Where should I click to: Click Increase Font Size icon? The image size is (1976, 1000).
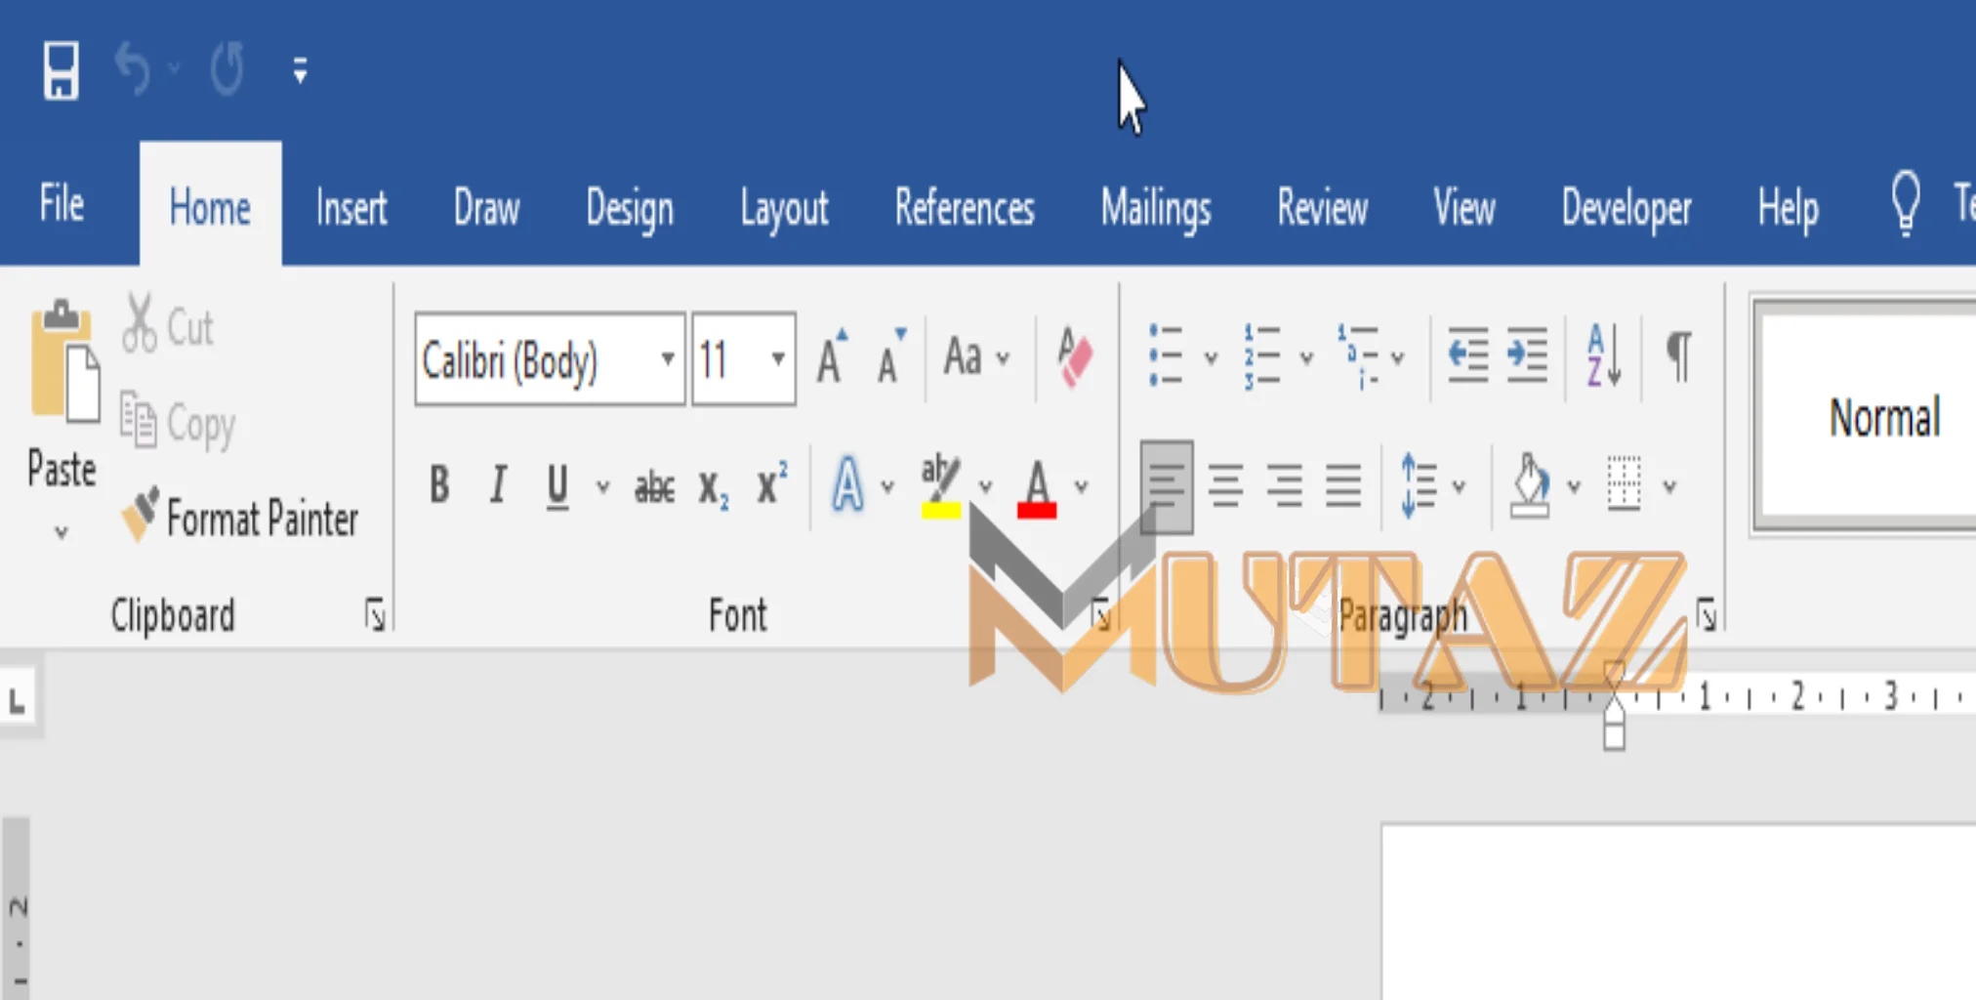coord(832,357)
